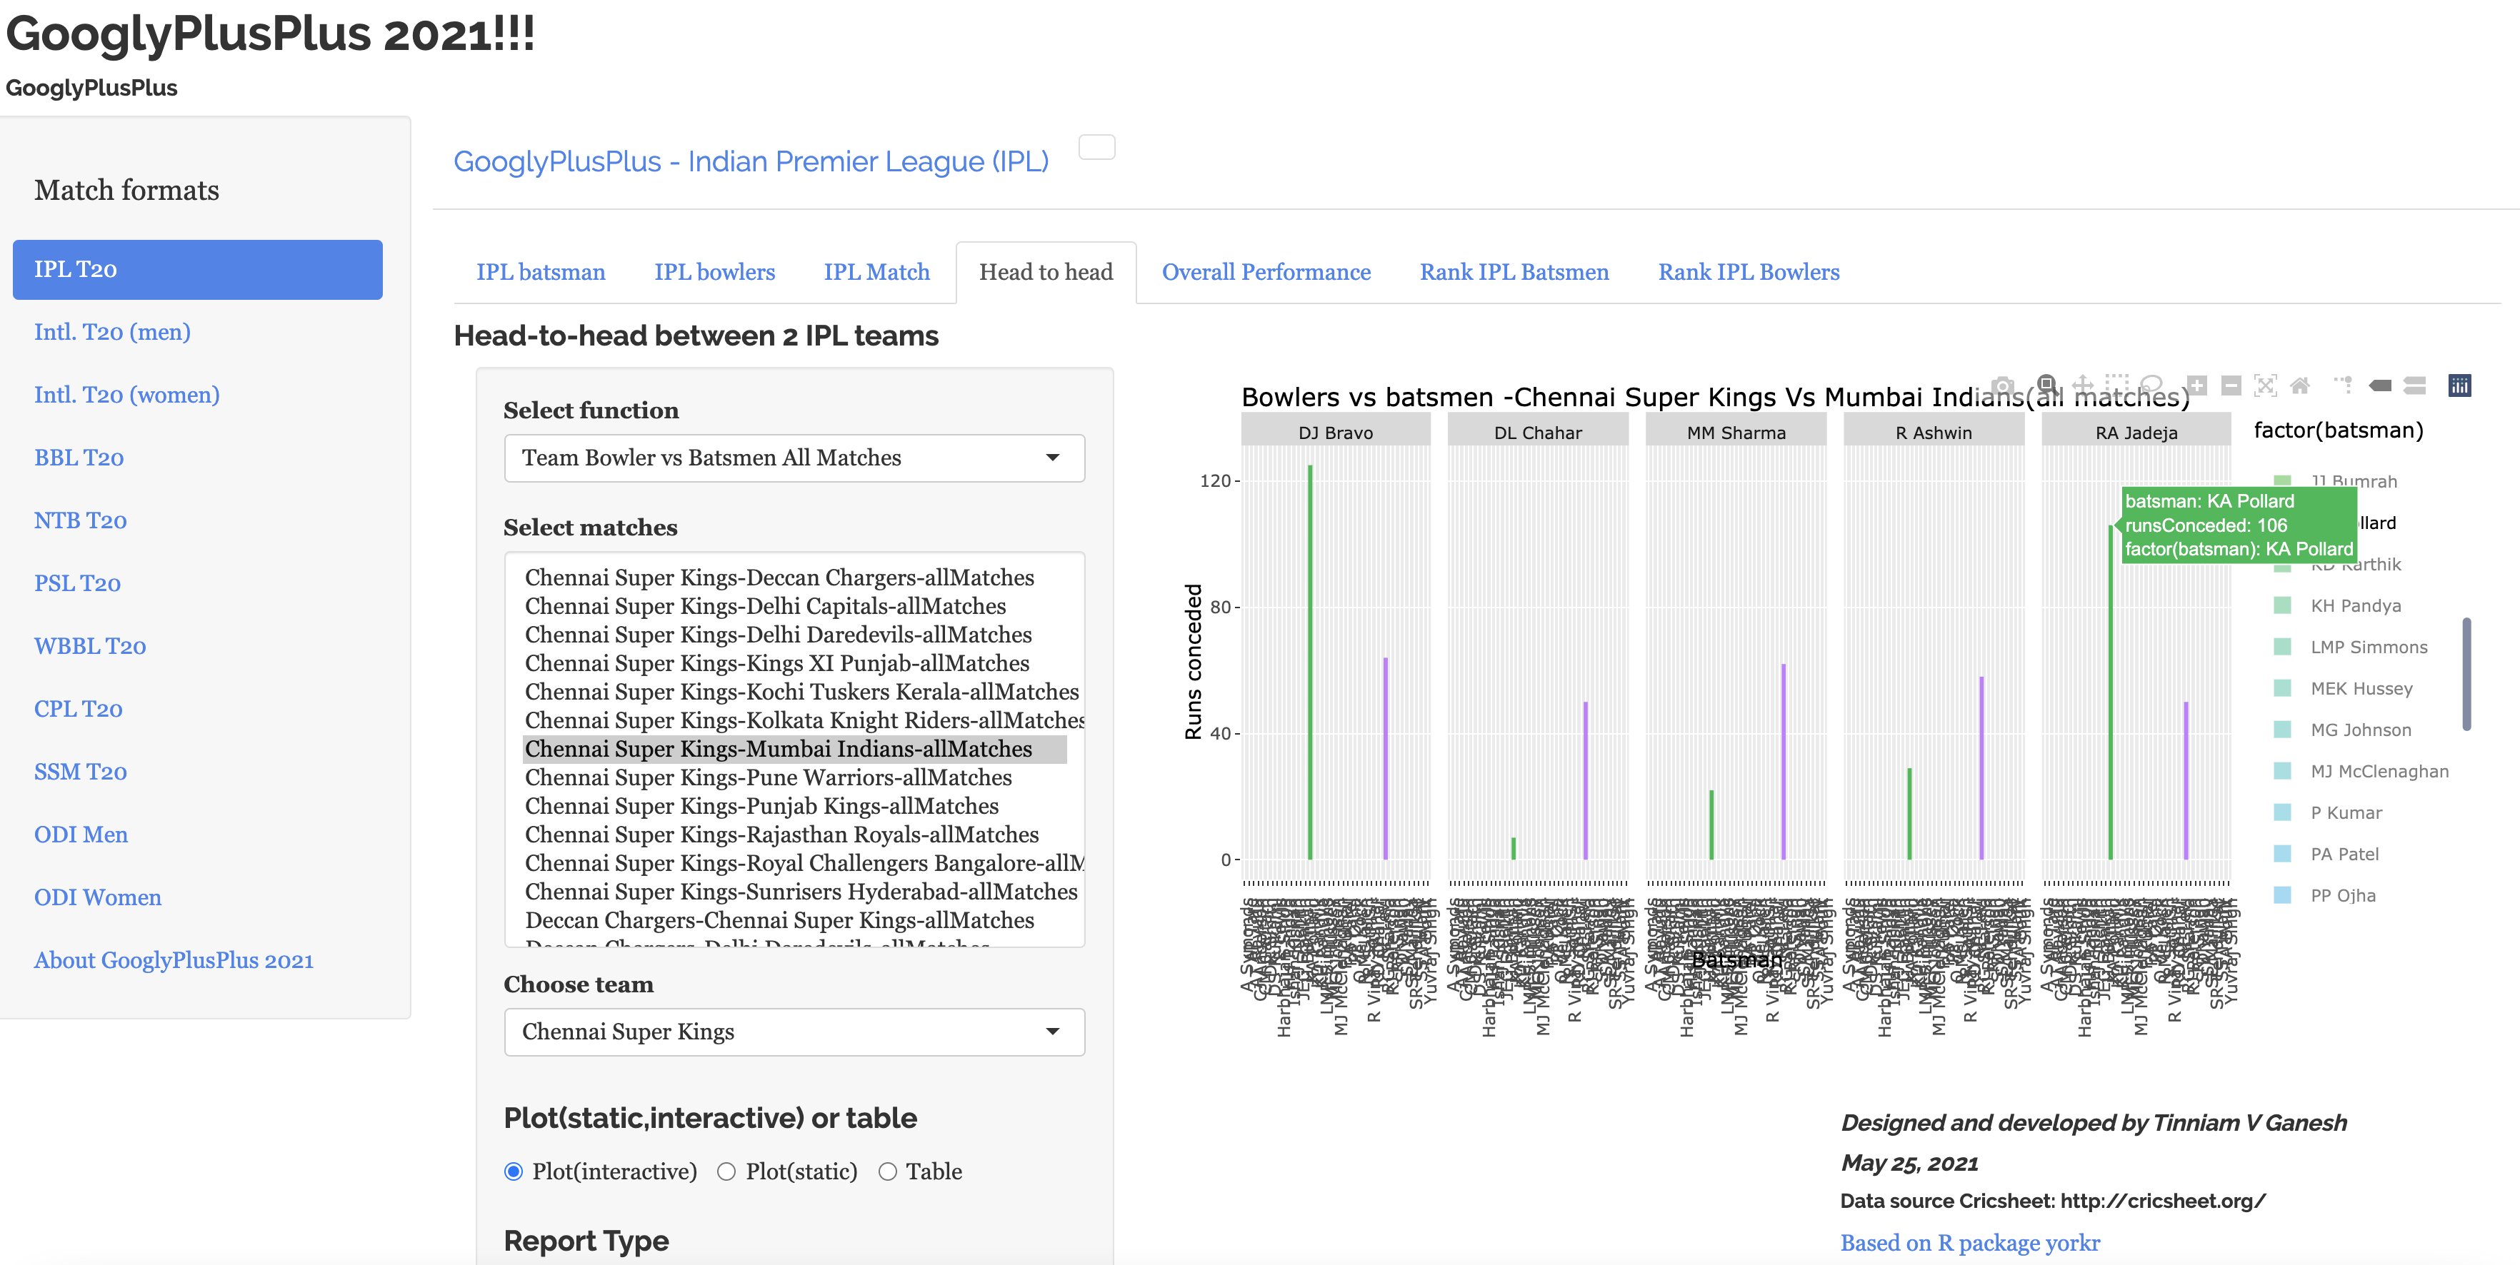Switch to the Overall Performance tab
The height and width of the screenshot is (1265, 2520).
(x=1266, y=272)
